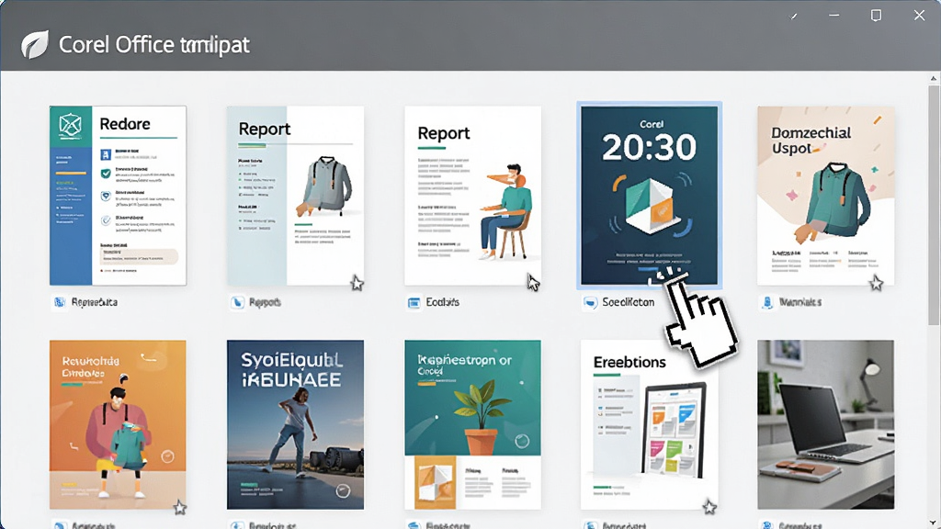Favorite the Report template with grey jacket

[x=357, y=283]
